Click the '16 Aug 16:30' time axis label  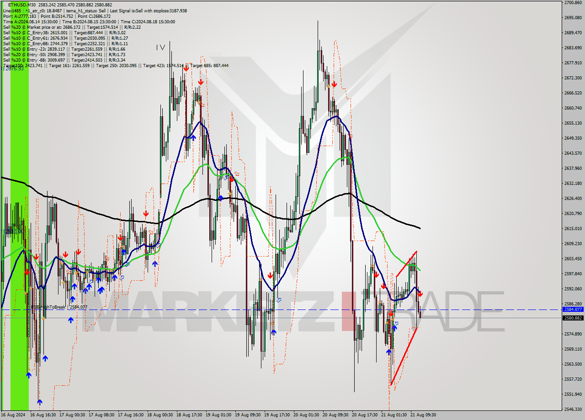tap(43, 415)
